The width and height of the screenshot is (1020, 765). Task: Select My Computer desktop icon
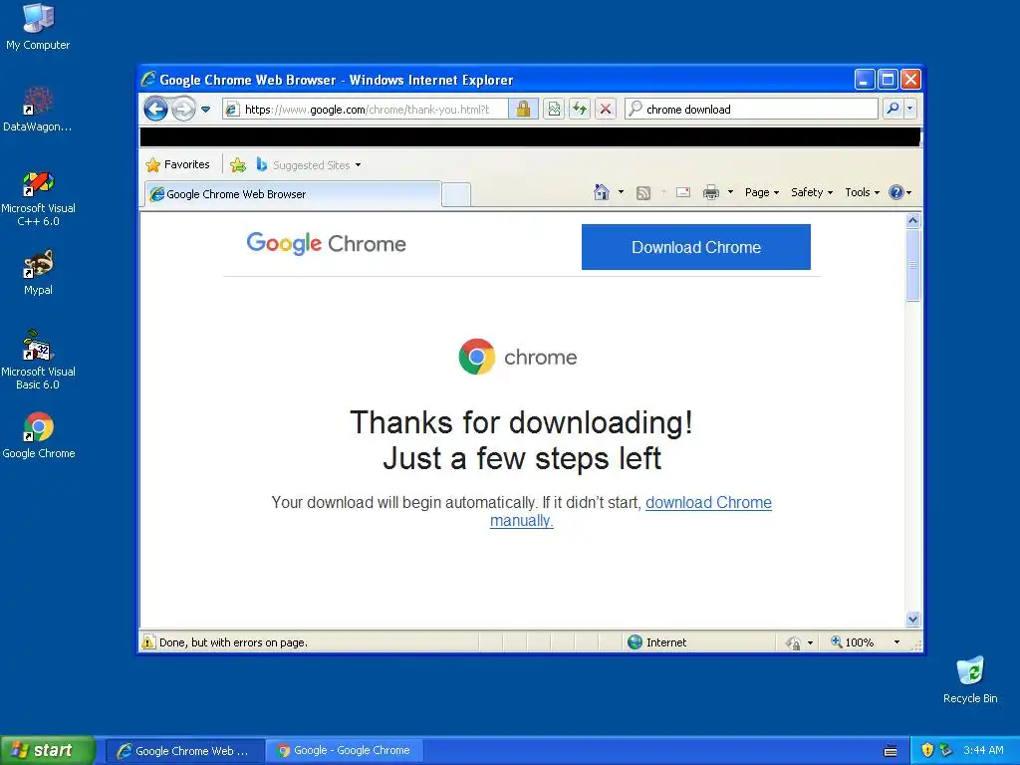tap(38, 27)
